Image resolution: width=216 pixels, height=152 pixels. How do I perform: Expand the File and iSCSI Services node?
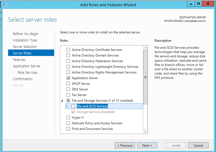click(x=67, y=106)
